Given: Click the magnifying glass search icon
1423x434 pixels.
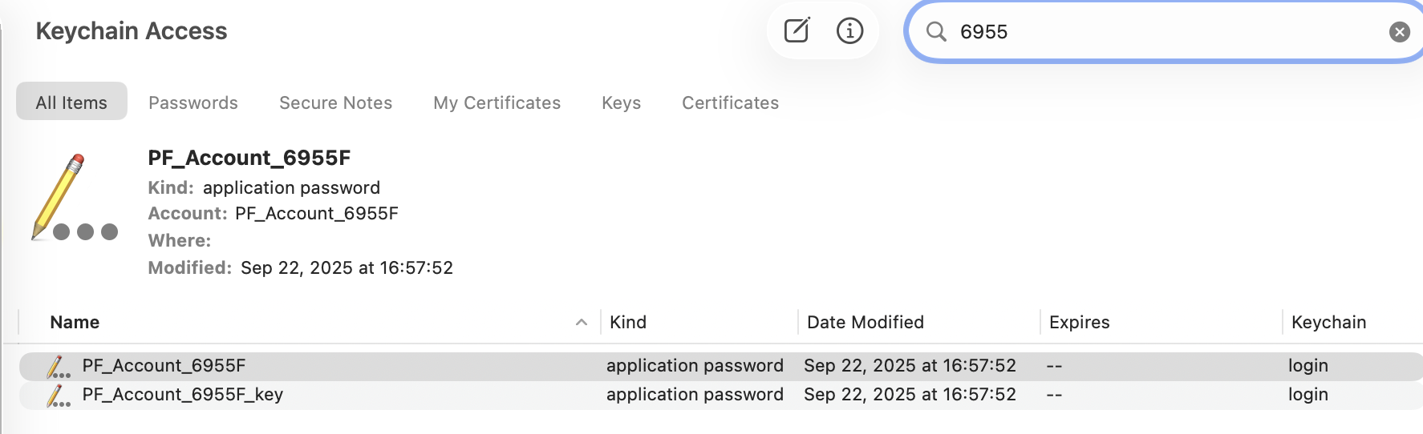Looking at the screenshot, I should (x=936, y=32).
